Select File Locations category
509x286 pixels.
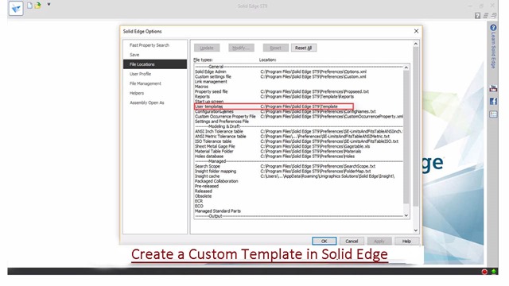pyautogui.click(x=155, y=64)
